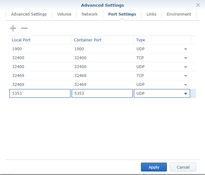Select Container Port 32400 in UDP row
205x175 pixels.
tap(102, 67)
